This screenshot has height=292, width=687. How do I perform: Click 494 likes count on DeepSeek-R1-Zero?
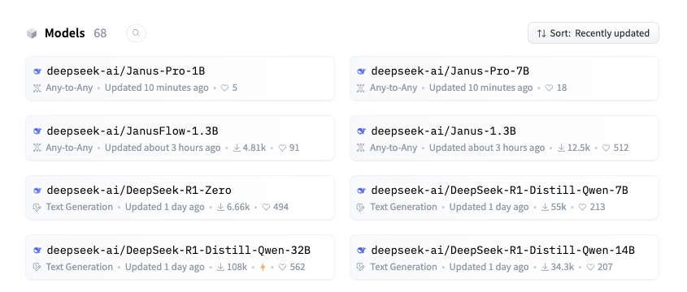pos(280,207)
